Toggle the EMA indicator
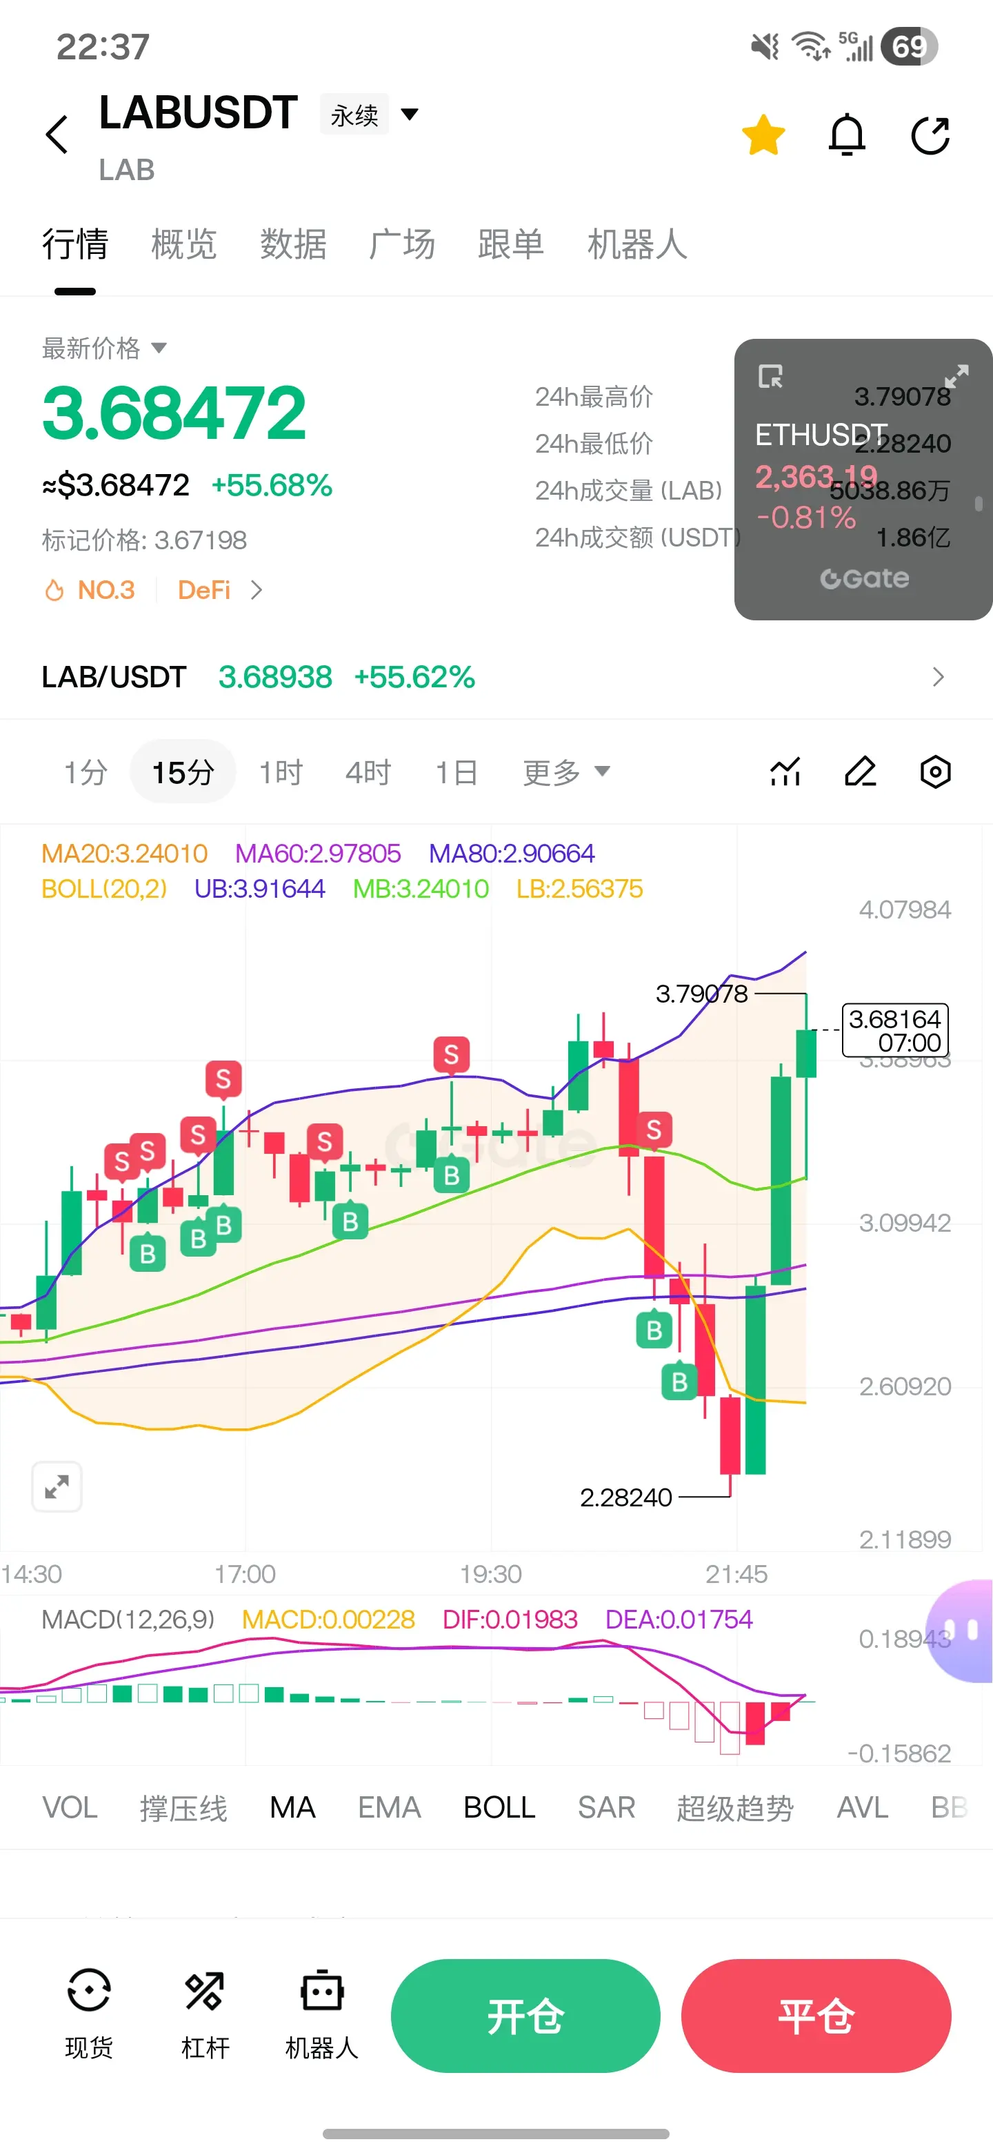This screenshot has width=993, height=2153. tap(389, 1808)
